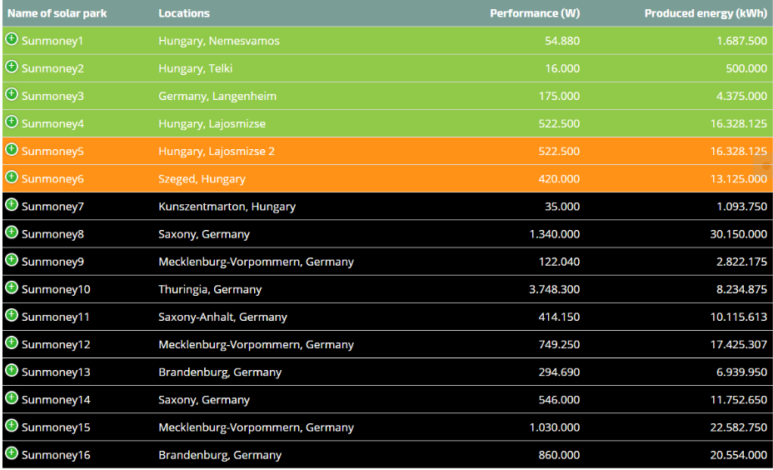Viewport: 773px width, 470px height.
Task: Click the Produced energy (kWh) column header
Action: click(x=706, y=13)
